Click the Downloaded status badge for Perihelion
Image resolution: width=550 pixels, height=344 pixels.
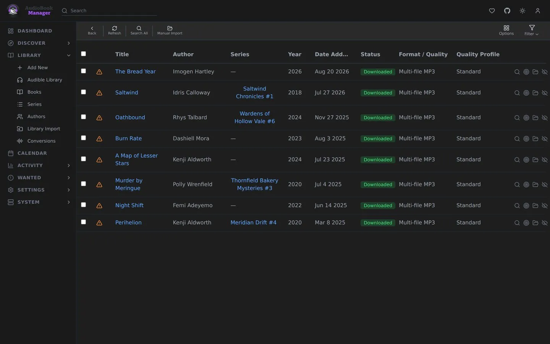(x=378, y=223)
